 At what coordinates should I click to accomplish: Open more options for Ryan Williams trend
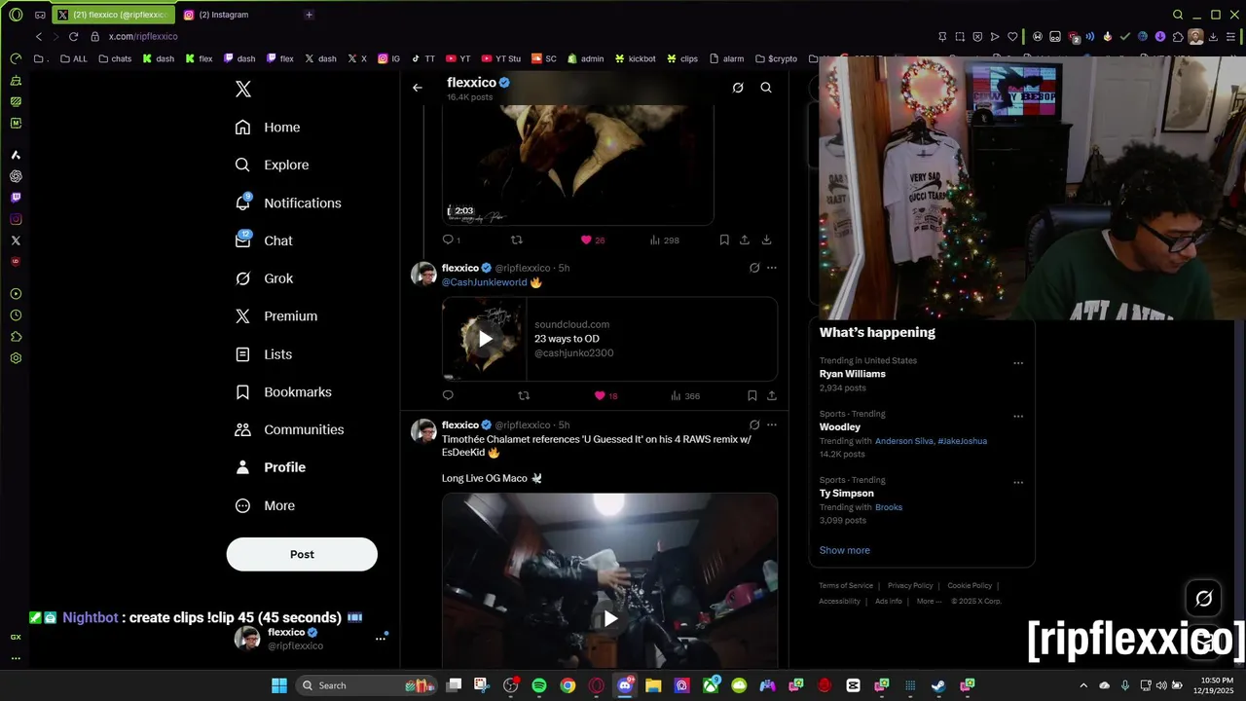pyautogui.click(x=1018, y=363)
